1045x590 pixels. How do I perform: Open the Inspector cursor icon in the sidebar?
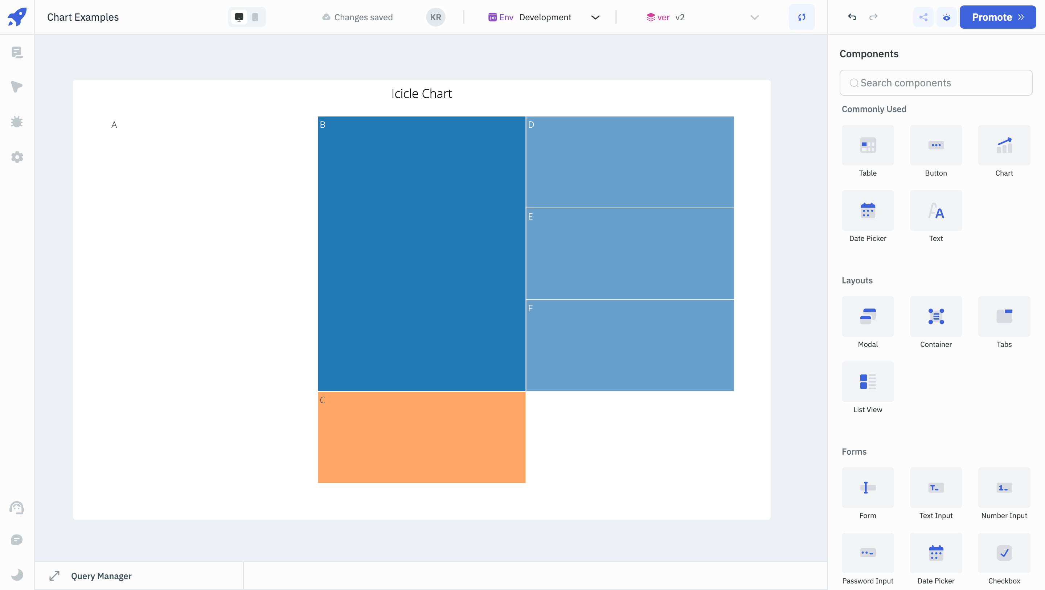coord(17,86)
